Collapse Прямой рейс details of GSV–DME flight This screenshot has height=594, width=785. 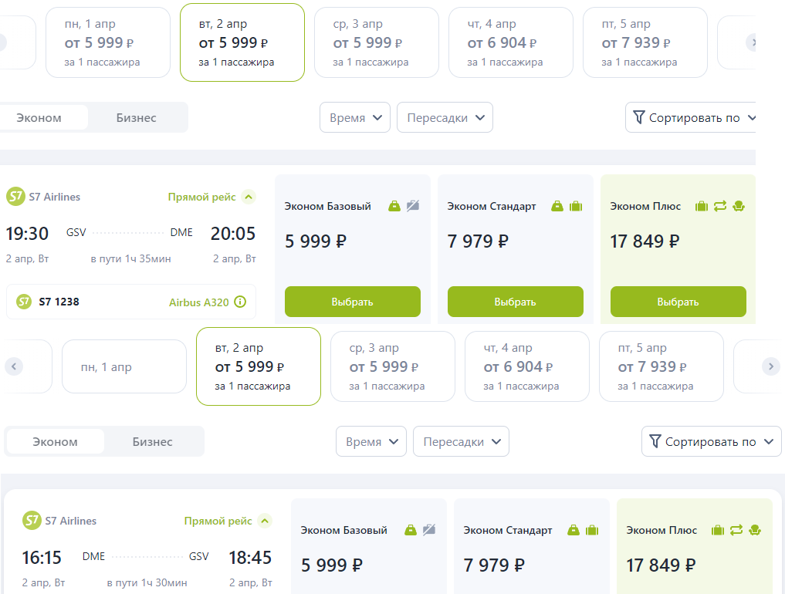tap(249, 197)
